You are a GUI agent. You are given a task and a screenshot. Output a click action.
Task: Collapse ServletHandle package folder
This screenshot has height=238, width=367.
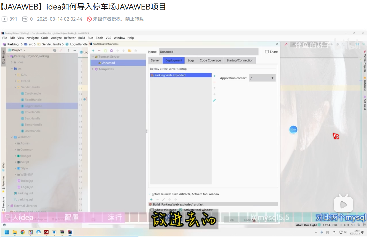click(x=15, y=87)
